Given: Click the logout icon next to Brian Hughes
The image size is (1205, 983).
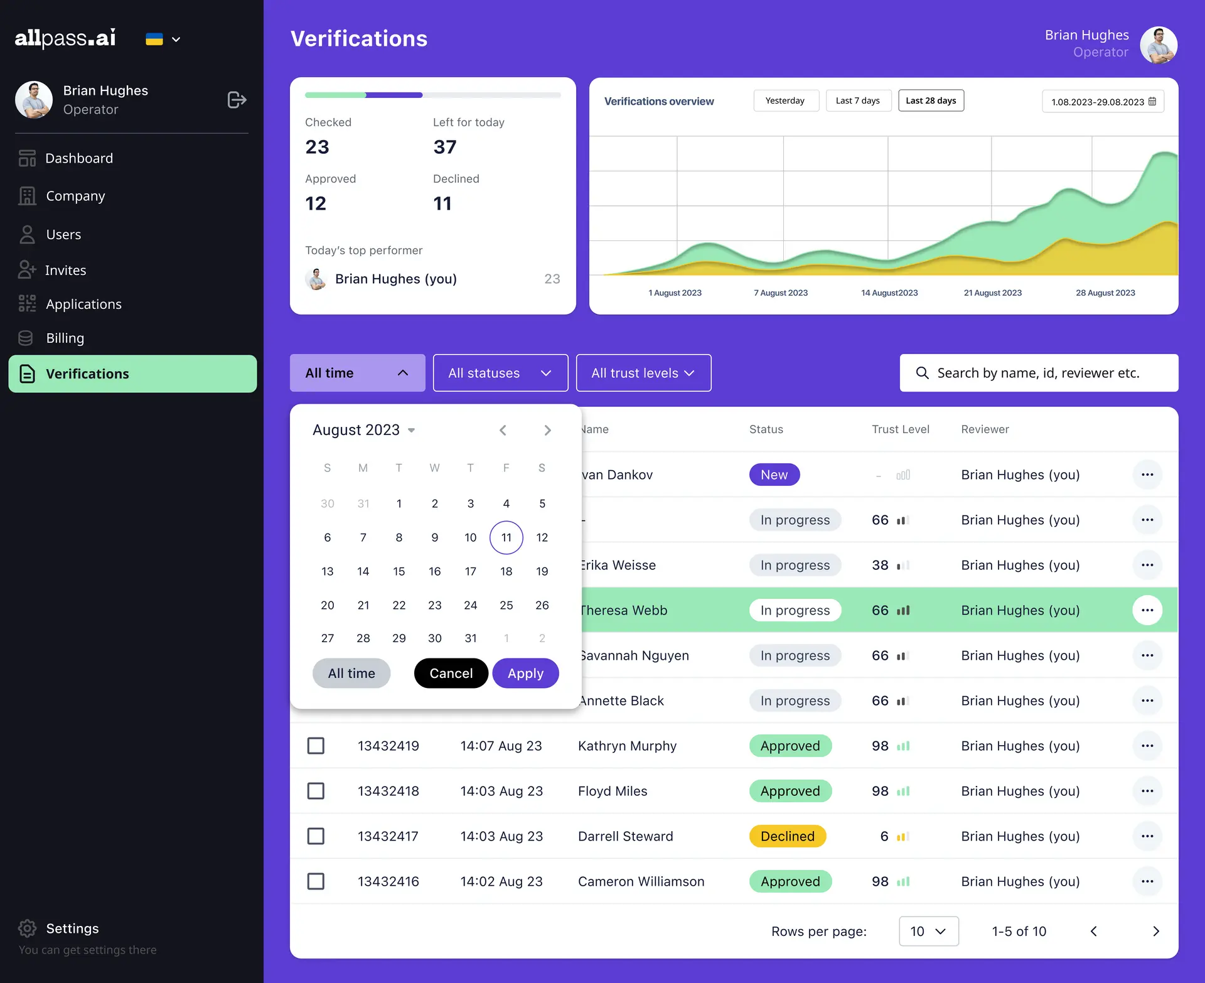Looking at the screenshot, I should 236,99.
